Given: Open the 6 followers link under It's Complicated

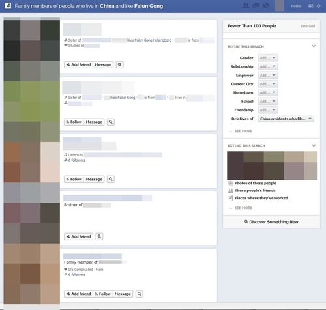Looking at the screenshot, I should 76,275.
